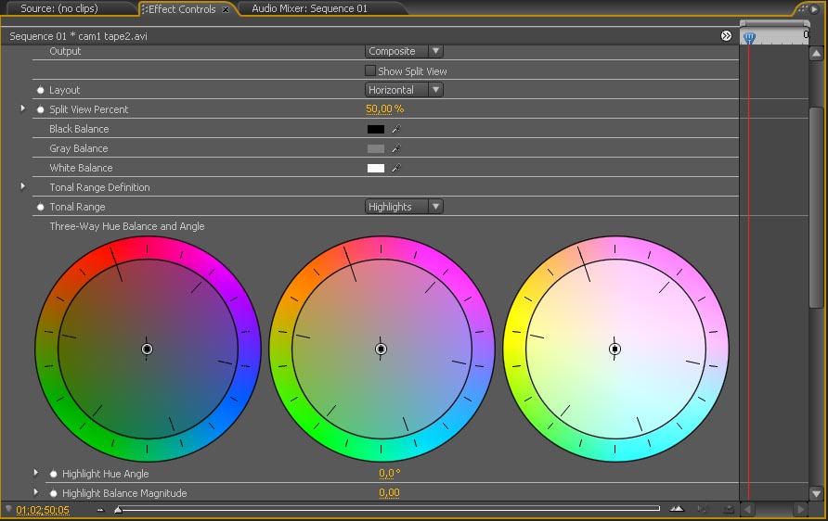828x521 pixels.
Task: Toggle animation stopwatch for Layout
Action: 41,91
